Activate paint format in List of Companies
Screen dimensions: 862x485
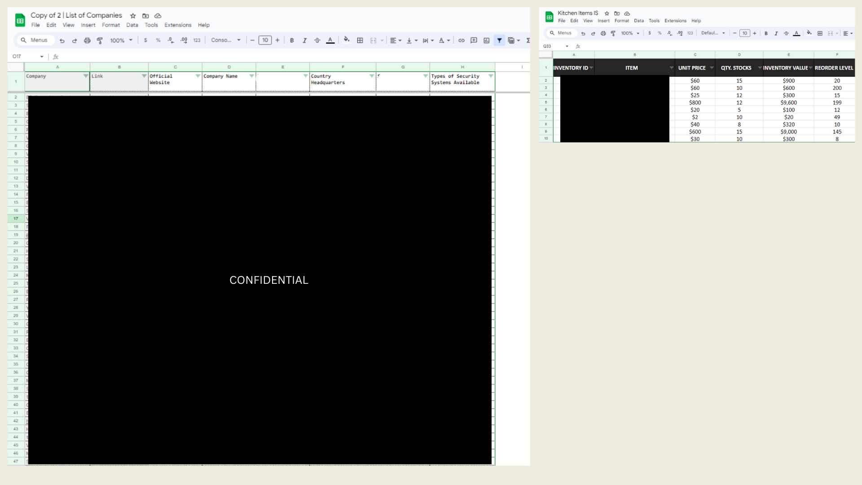pyautogui.click(x=100, y=40)
